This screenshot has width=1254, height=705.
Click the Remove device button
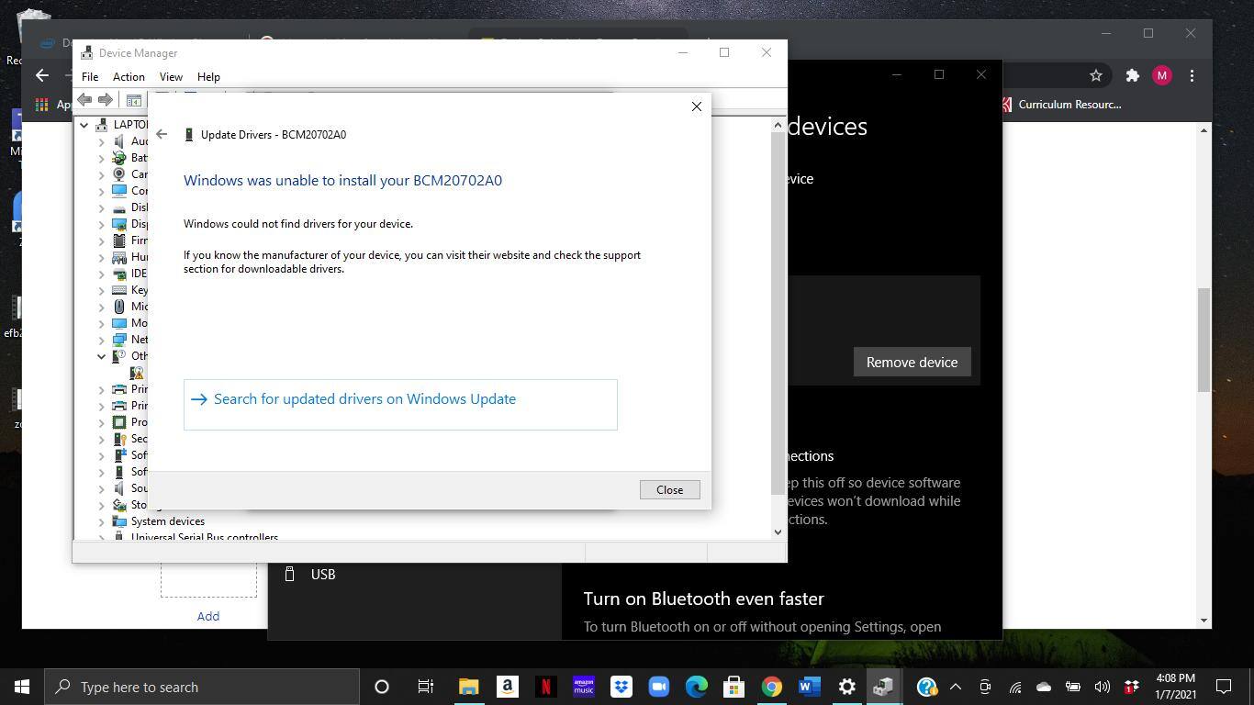tap(911, 363)
